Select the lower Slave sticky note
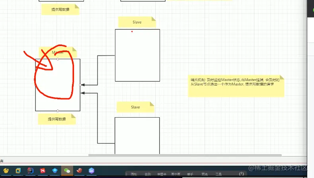The height and width of the screenshot is (178, 314). click(x=135, y=107)
